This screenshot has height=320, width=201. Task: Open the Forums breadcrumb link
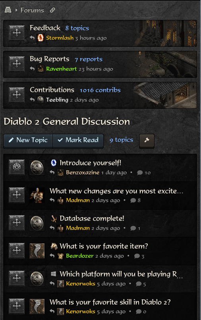click(32, 10)
